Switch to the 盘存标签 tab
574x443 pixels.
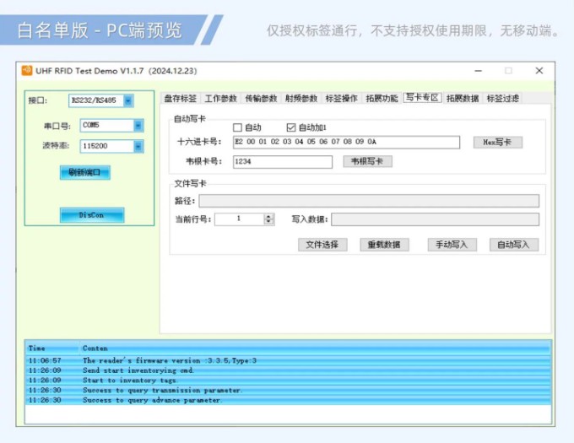click(180, 99)
